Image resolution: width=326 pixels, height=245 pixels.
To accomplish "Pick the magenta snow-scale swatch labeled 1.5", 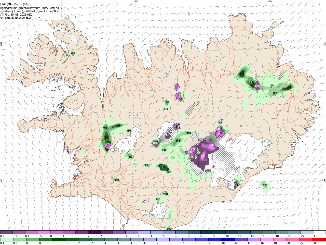I will pos(81,232).
